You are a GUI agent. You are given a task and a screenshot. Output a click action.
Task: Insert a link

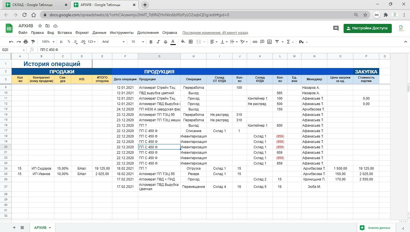click(255, 42)
